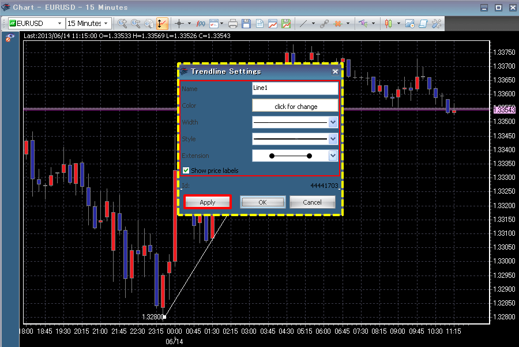Toggle the vertical auto-scale chart button
This screenshot has height=347, width=519.
point(162,24)
